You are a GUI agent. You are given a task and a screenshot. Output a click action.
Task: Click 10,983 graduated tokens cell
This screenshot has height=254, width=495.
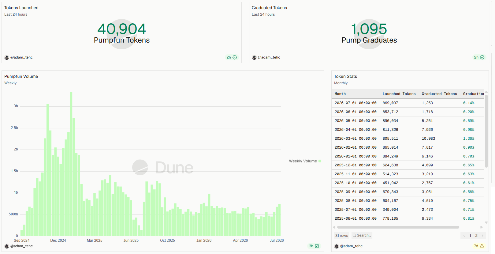point(428,138)
